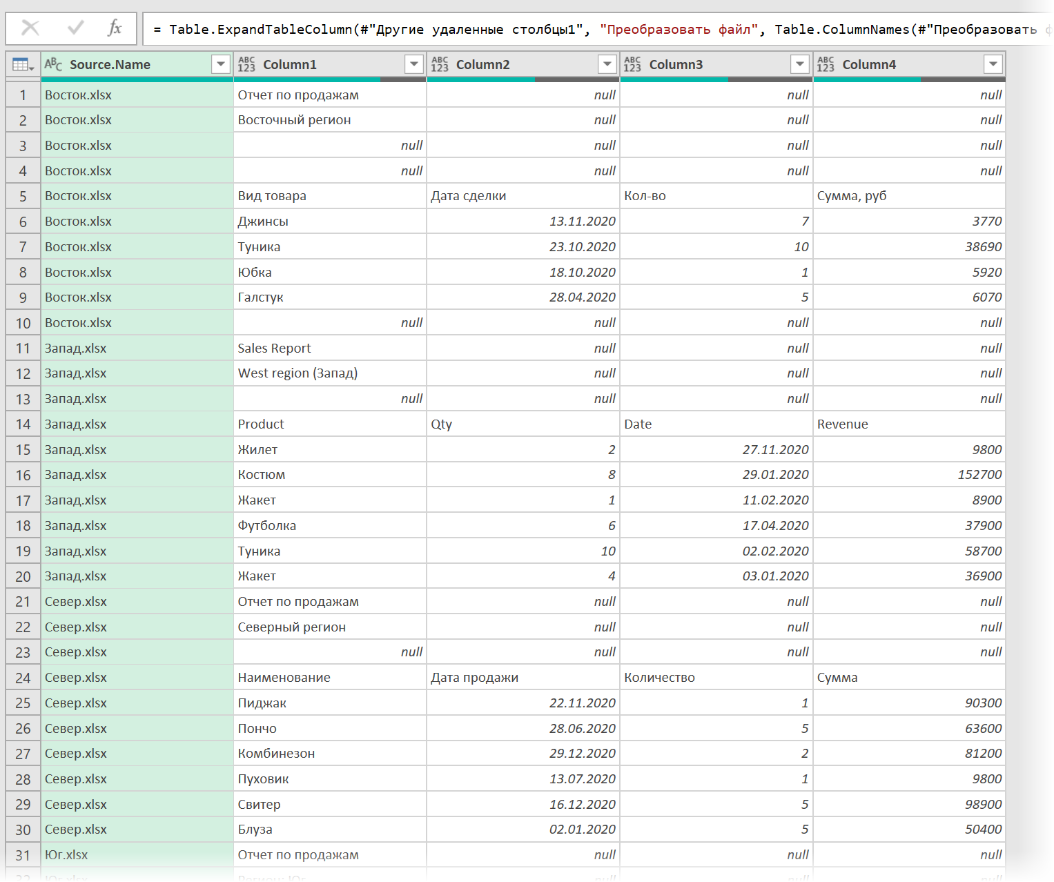Viewport: 1054px width, 882px height.
Task: Click the 'Восточный регион' cell
Action: pyautogui.click(x=330, y=120)
